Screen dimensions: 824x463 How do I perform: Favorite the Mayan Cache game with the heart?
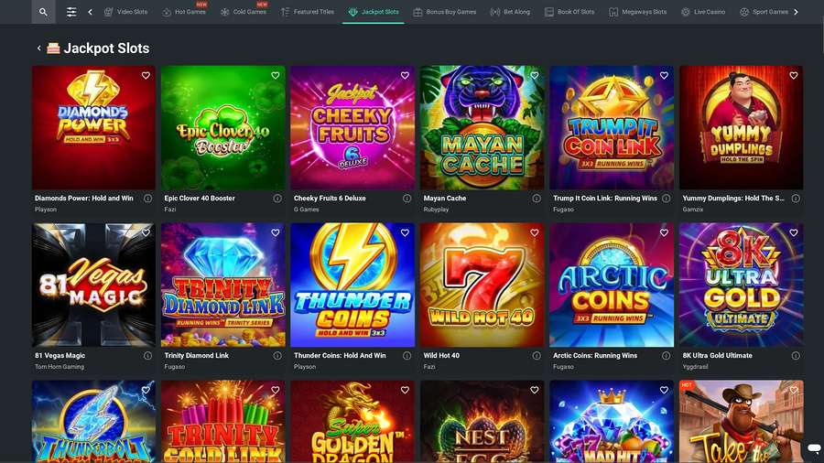[x=535, y=76]
